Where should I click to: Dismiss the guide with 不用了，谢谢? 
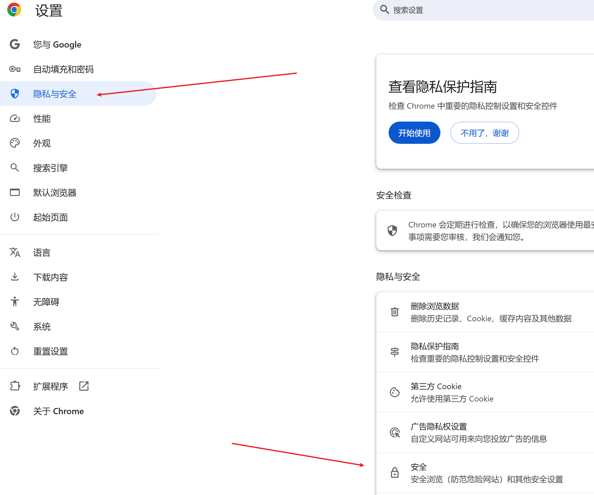(485, 133)
